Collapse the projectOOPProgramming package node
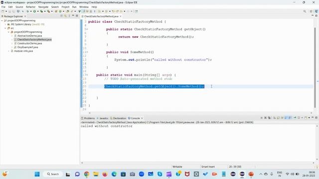The width and height of the screenshot is (319, 179). [x=9, y=32]
